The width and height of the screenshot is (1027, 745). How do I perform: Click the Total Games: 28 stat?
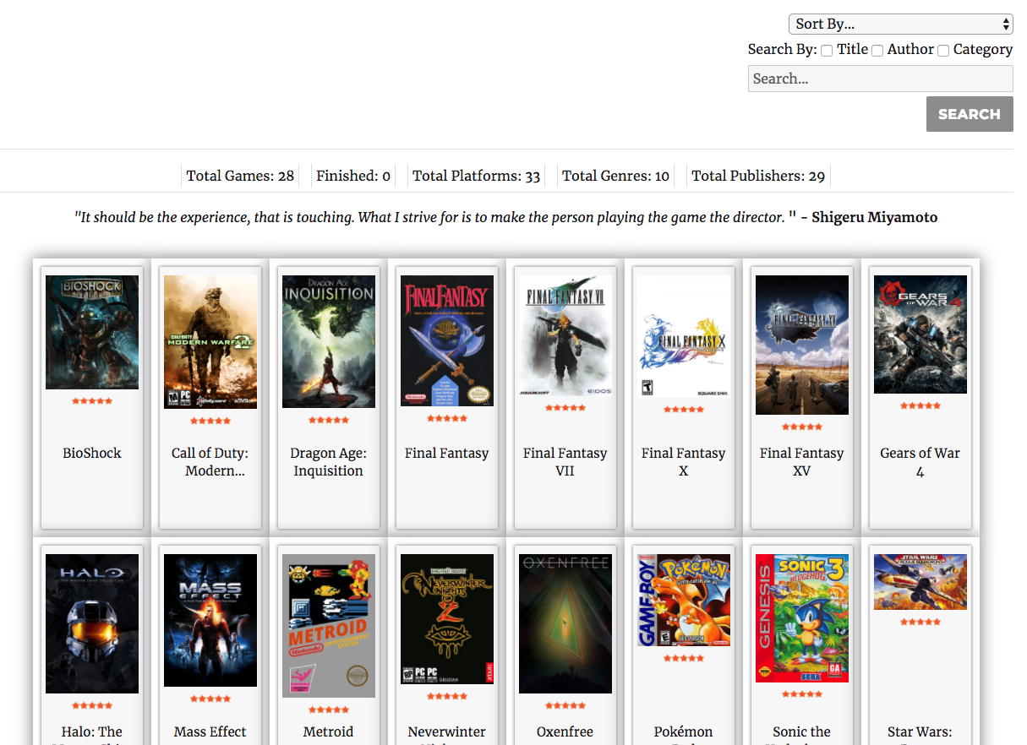[241, 176]
